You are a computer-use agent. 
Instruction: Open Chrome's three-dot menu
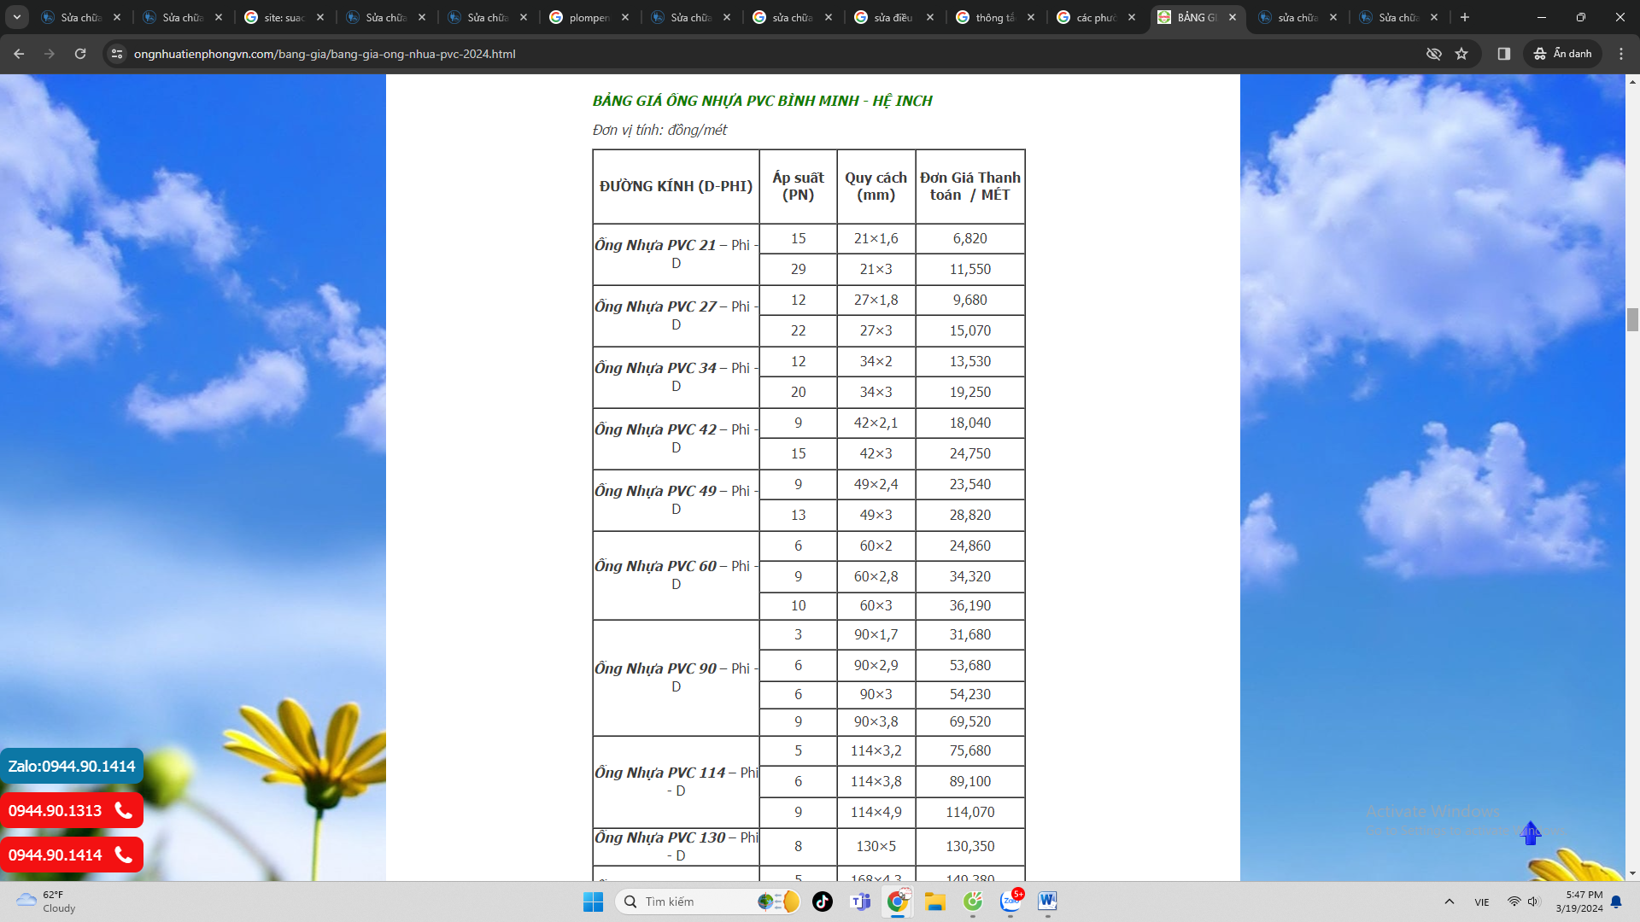(1621, 54)
